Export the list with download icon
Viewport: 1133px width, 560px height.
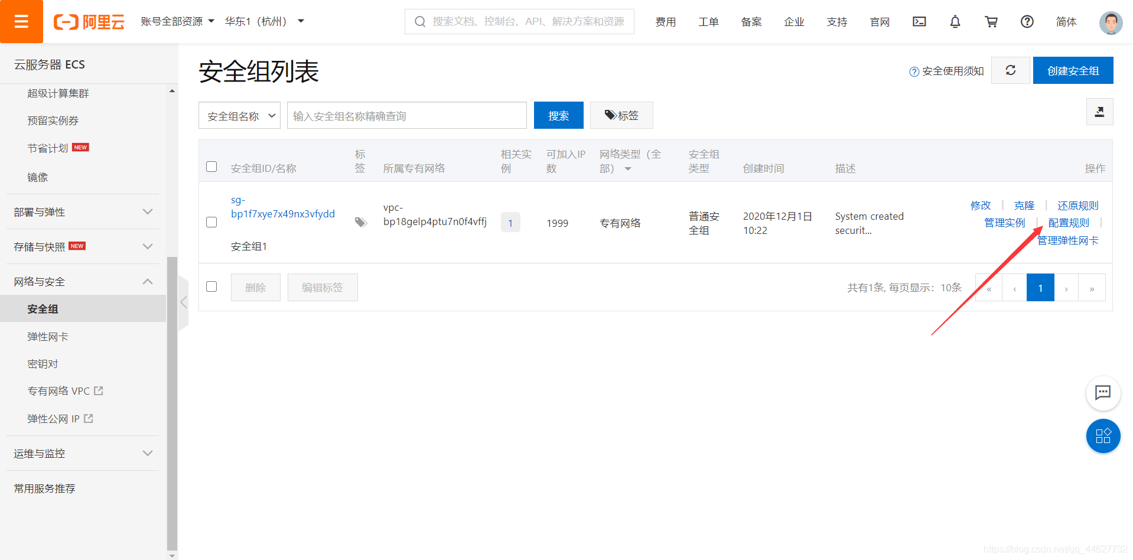point(1099,112)
